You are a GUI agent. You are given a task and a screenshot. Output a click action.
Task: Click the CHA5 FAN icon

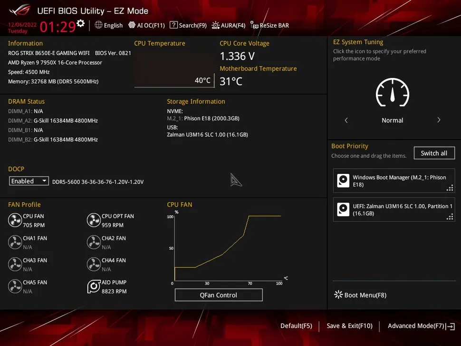[x=15, y=286]
